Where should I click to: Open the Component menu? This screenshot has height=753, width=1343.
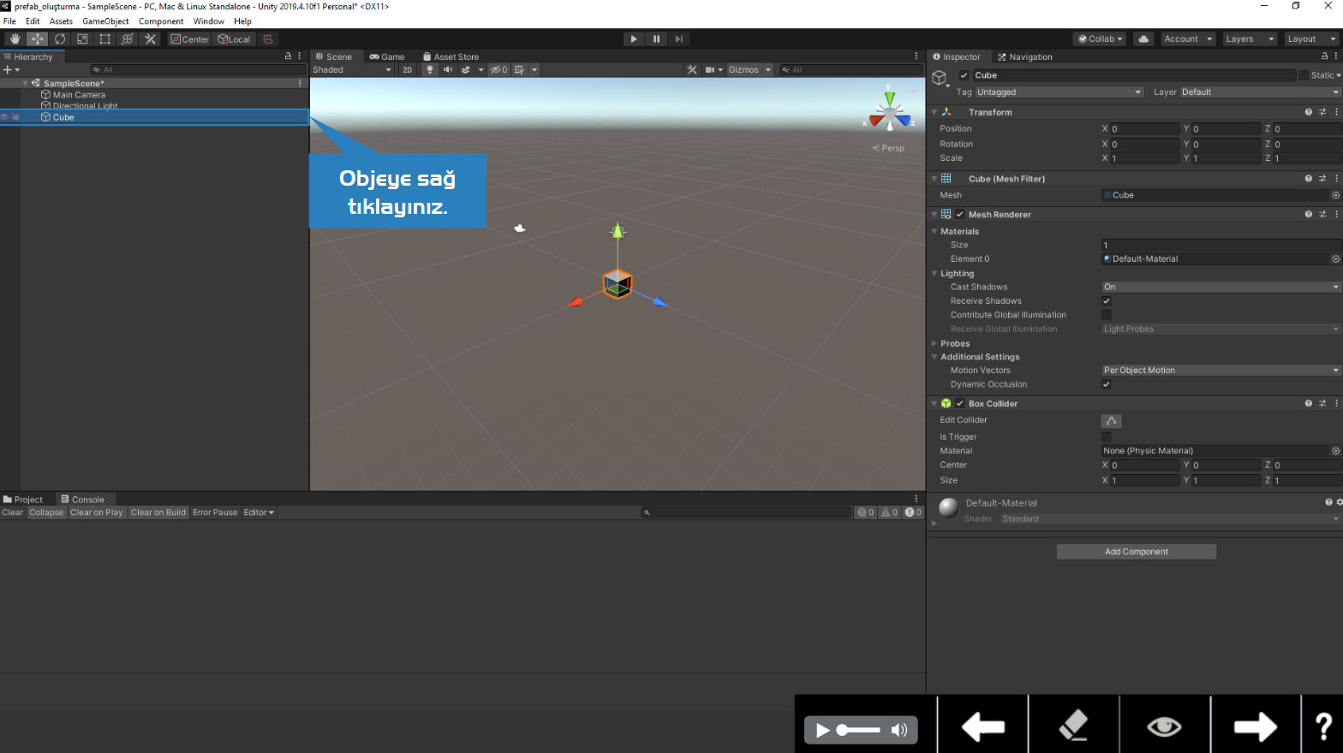click(x=161, y=21)
